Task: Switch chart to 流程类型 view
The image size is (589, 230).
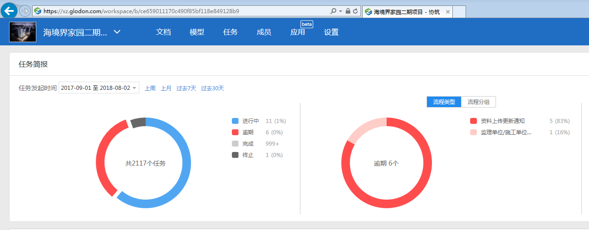Action: tap(444, 102)
